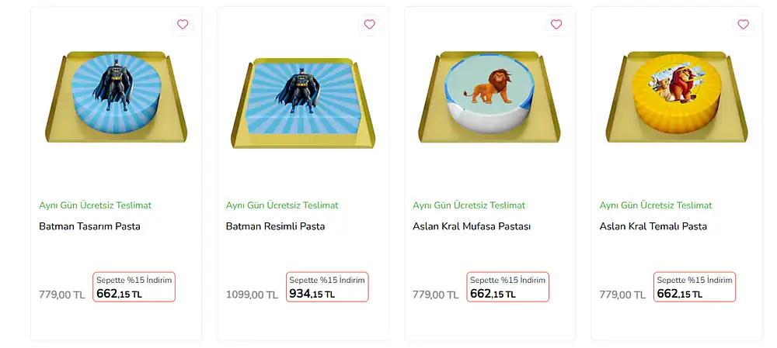777x348 pixels.
Task: Click the 1099,00 TL original price
Action: [x=252, y=295]
